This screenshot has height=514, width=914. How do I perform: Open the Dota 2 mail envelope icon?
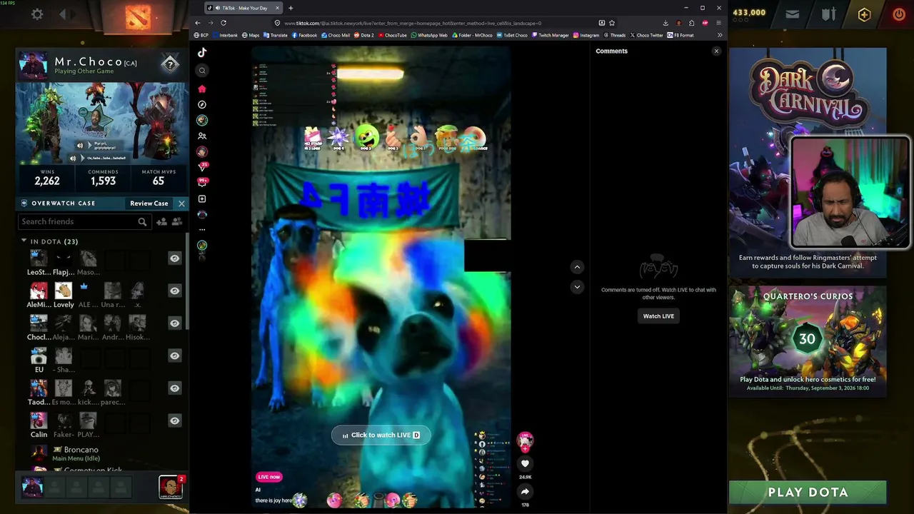tap(793, 14)
